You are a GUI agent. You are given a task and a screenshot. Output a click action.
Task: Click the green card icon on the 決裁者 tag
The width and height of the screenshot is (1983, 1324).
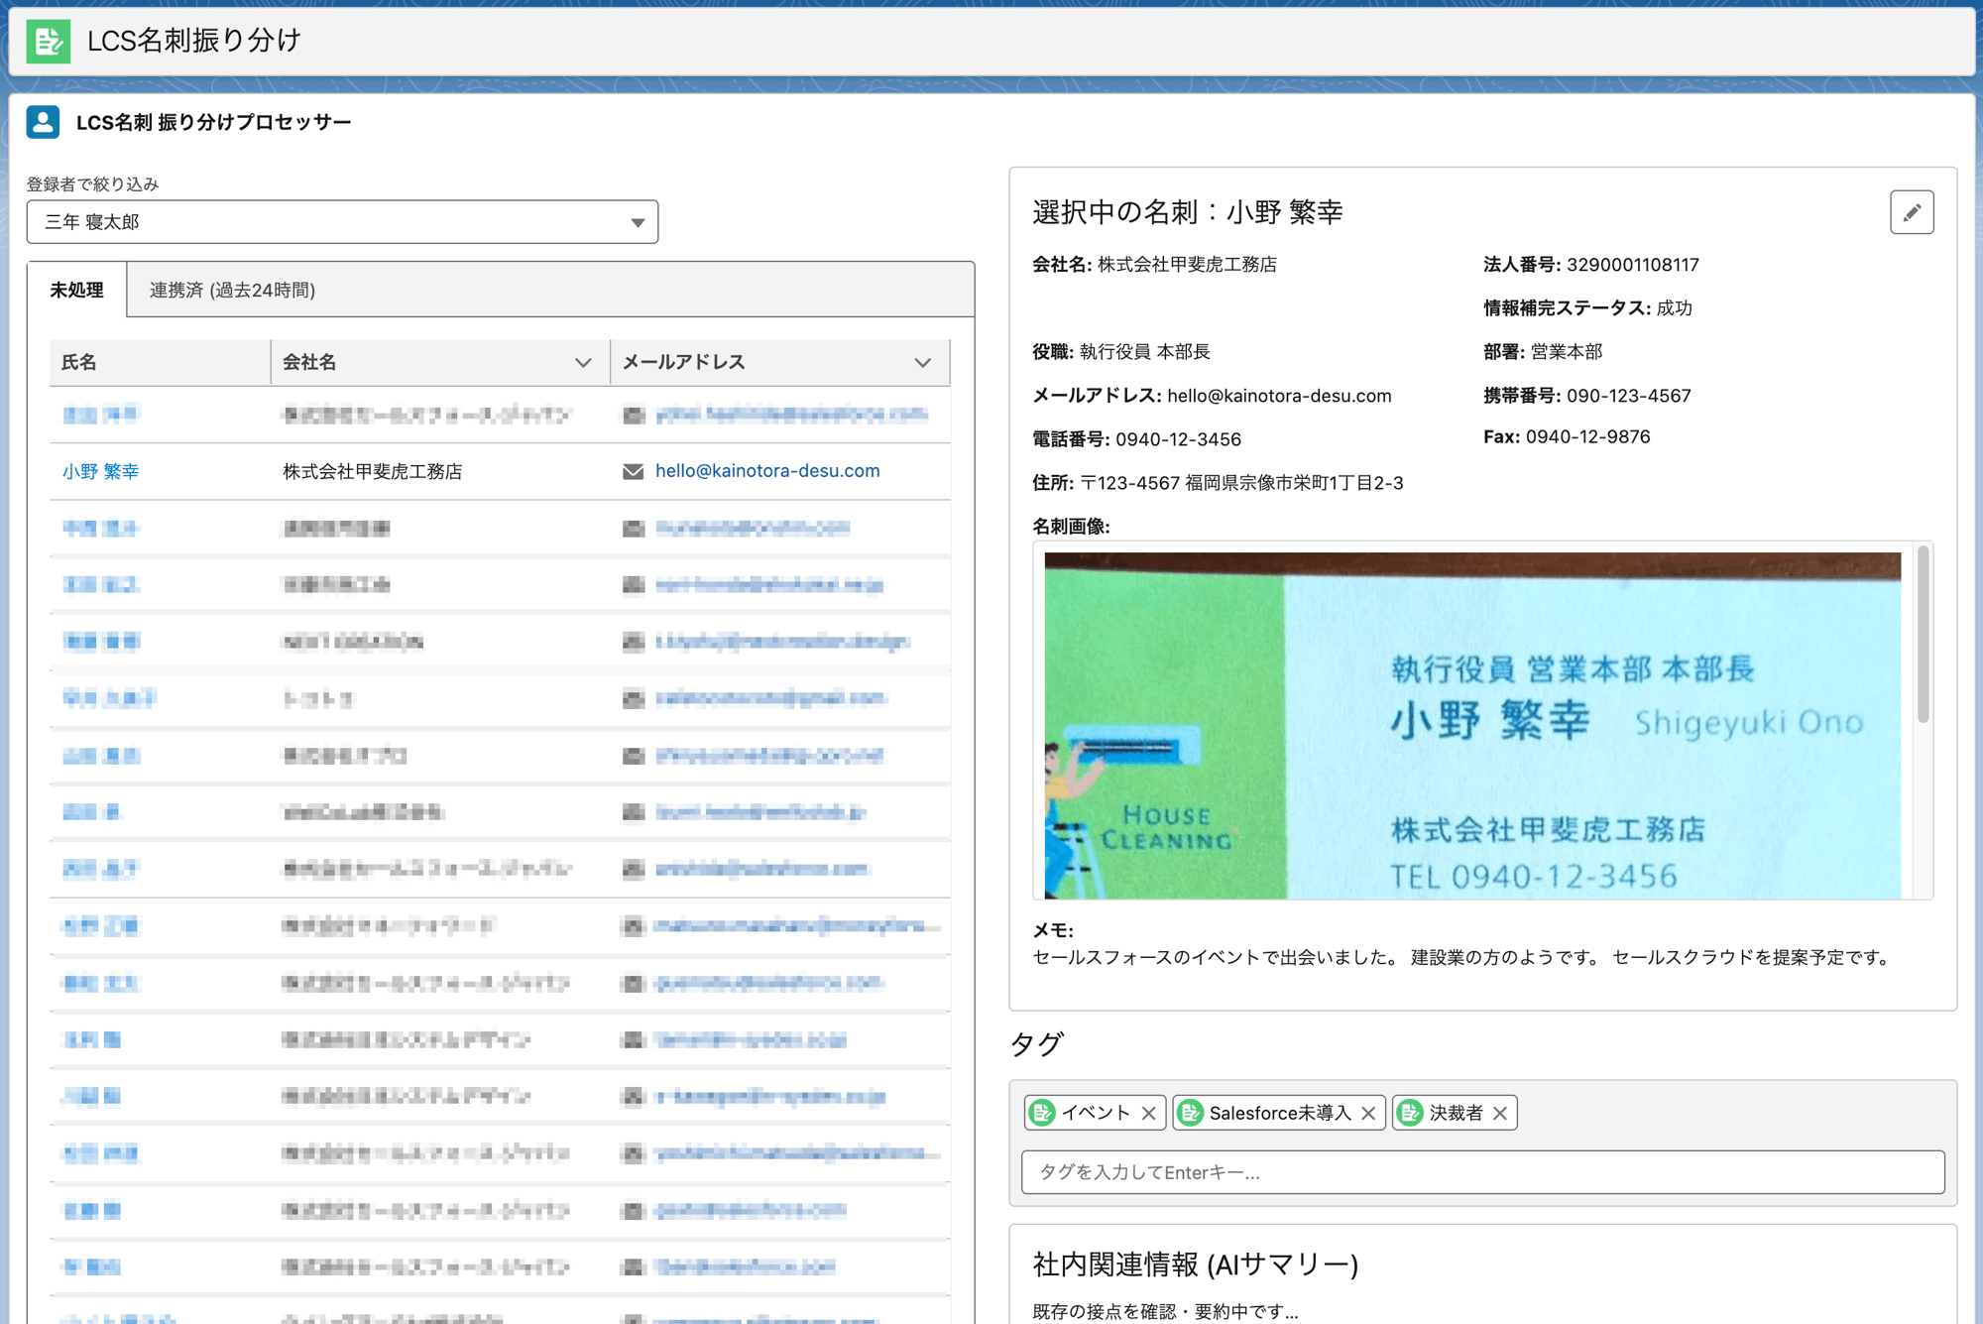[1409, 1112]
